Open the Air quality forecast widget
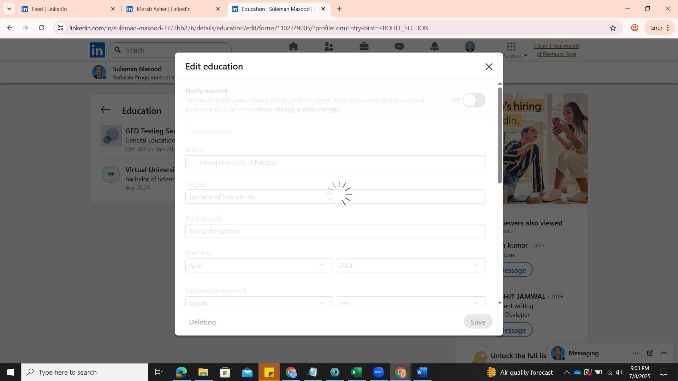 coord(520,372)
